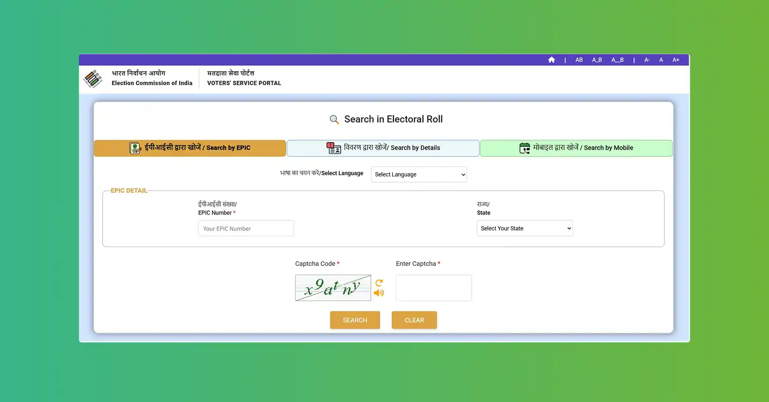Viewport: 769px width, 402px height.
Task: Click the Home icon in top bar
Action: click(552, 60)
